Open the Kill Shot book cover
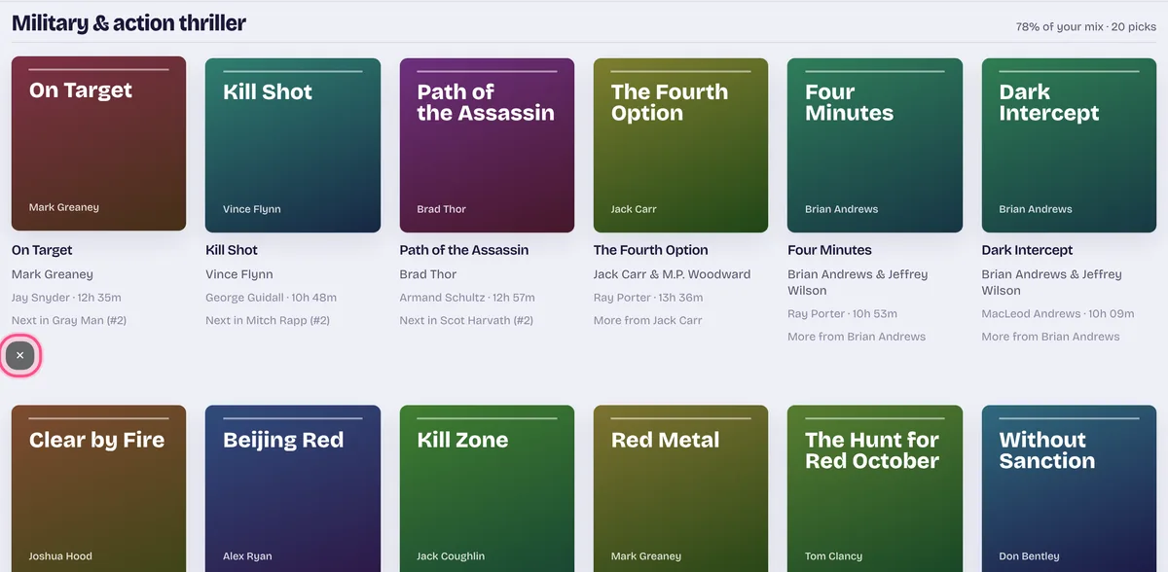This screenshot has height=572, width=1168. coord(293,145)
